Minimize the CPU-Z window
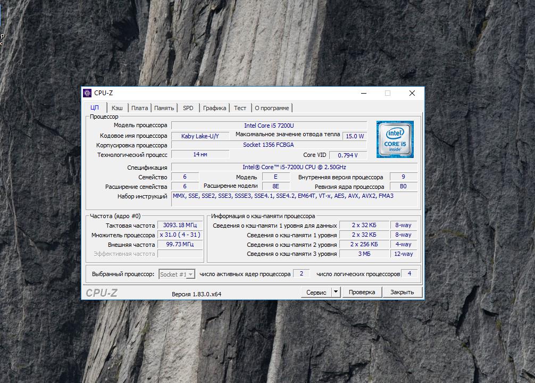Viewport: 535px width, 383px height. coord(364,93)
